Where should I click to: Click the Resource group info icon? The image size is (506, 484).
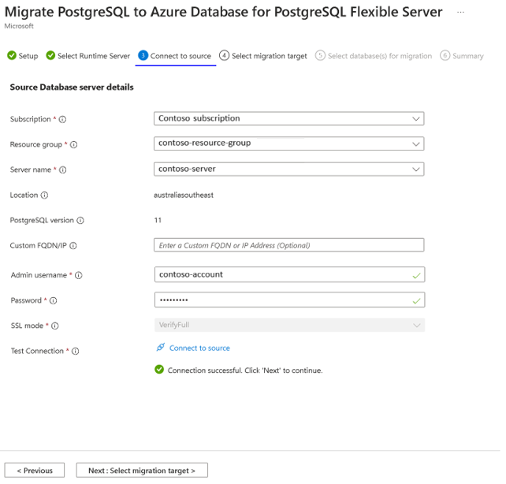pos(74,145)
